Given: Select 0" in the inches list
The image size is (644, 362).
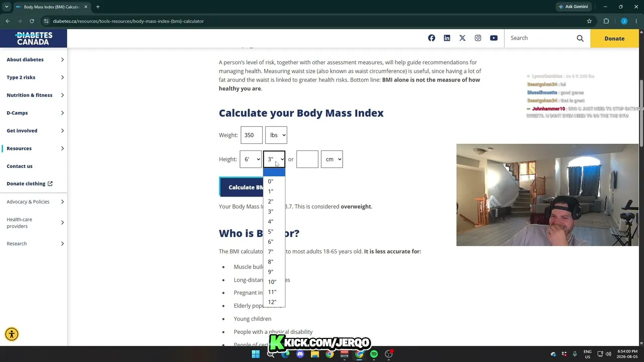Looking at the screenshot, I should [274, 182].
